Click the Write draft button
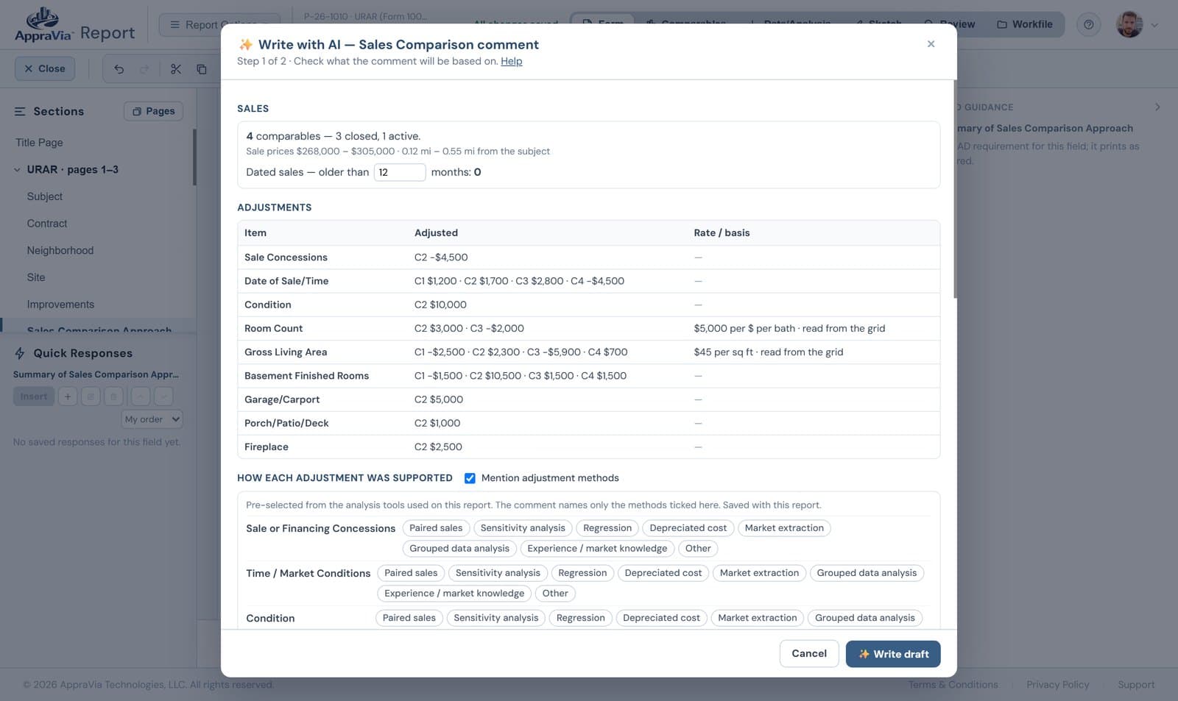Screen dimensions: 1178x701 pyautogui.click(x=892, y=654)
